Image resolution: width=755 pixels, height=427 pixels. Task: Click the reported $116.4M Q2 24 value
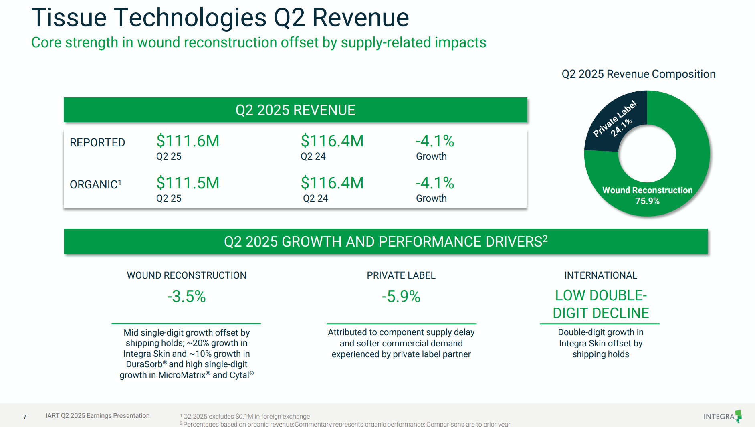click(x=332, y=141)
